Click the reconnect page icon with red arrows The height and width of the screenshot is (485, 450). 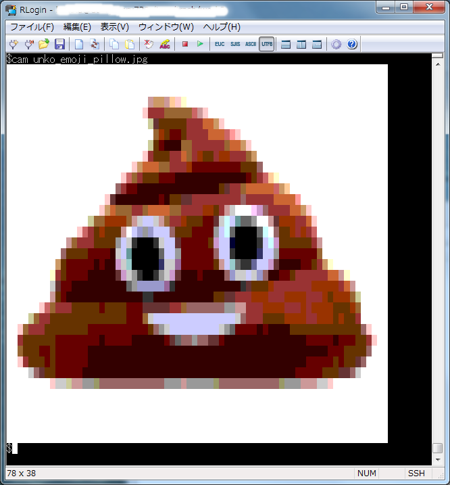(95, 44)
